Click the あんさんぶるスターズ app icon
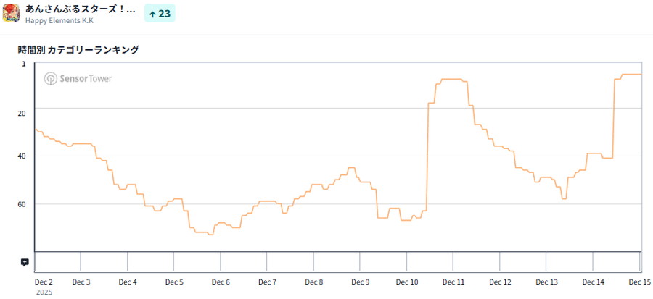The height and width of the screenshot is (299, 653). 11,13
